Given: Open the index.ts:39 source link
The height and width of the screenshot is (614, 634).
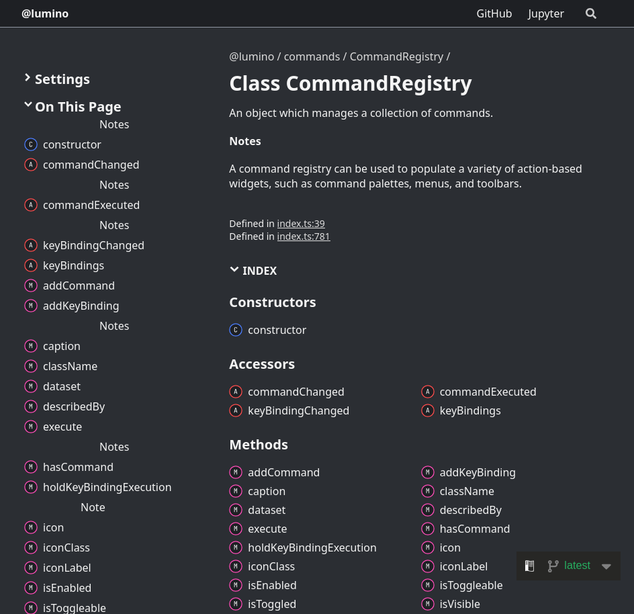Looking at the screenshot, I should [x=301, y=224].
